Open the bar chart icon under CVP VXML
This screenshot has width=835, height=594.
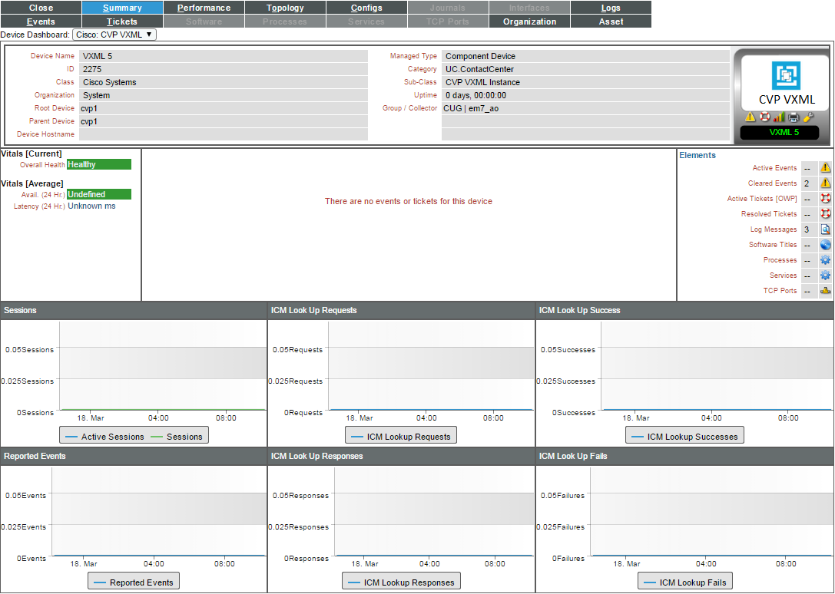coord(779,117)
